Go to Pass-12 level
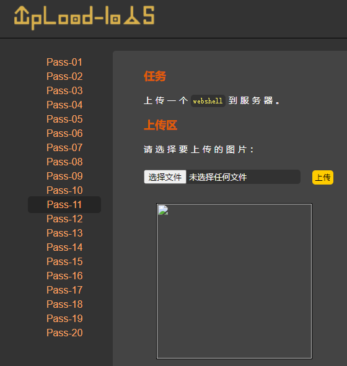 64,219
